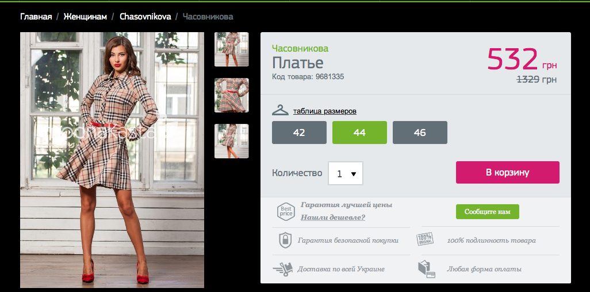Click the 100% original stamp icon
The width and height of the screenshot is (590, 292).
(x=425, y=239)
